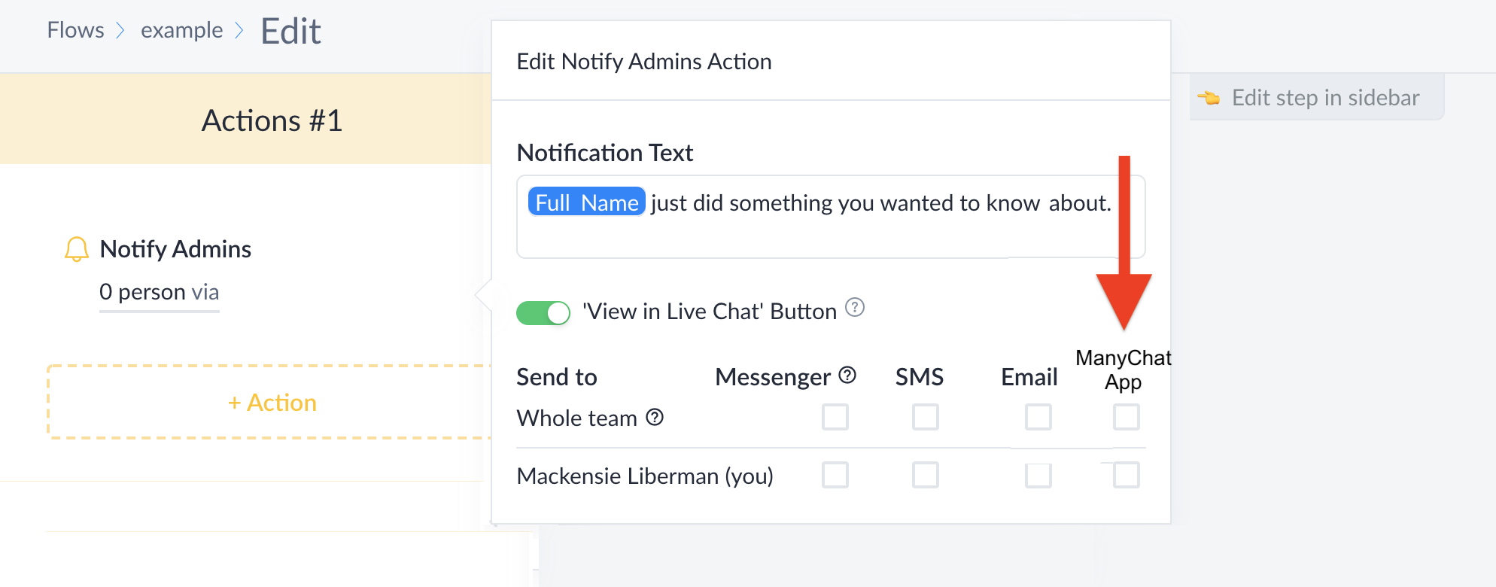
Task: Check ManyChat App for Mackensie Liberman
Action: 1127,475
